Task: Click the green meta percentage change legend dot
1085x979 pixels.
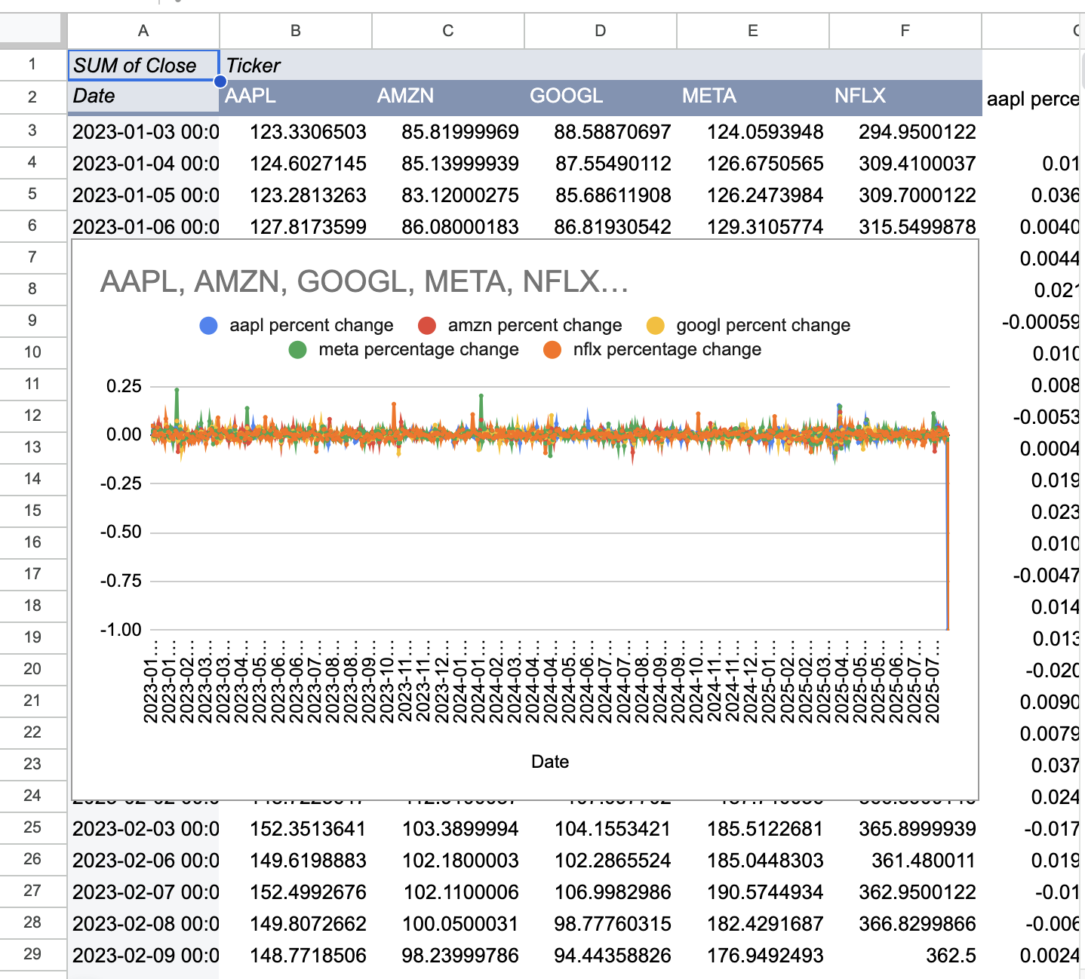Action: (x=297, y=350)
